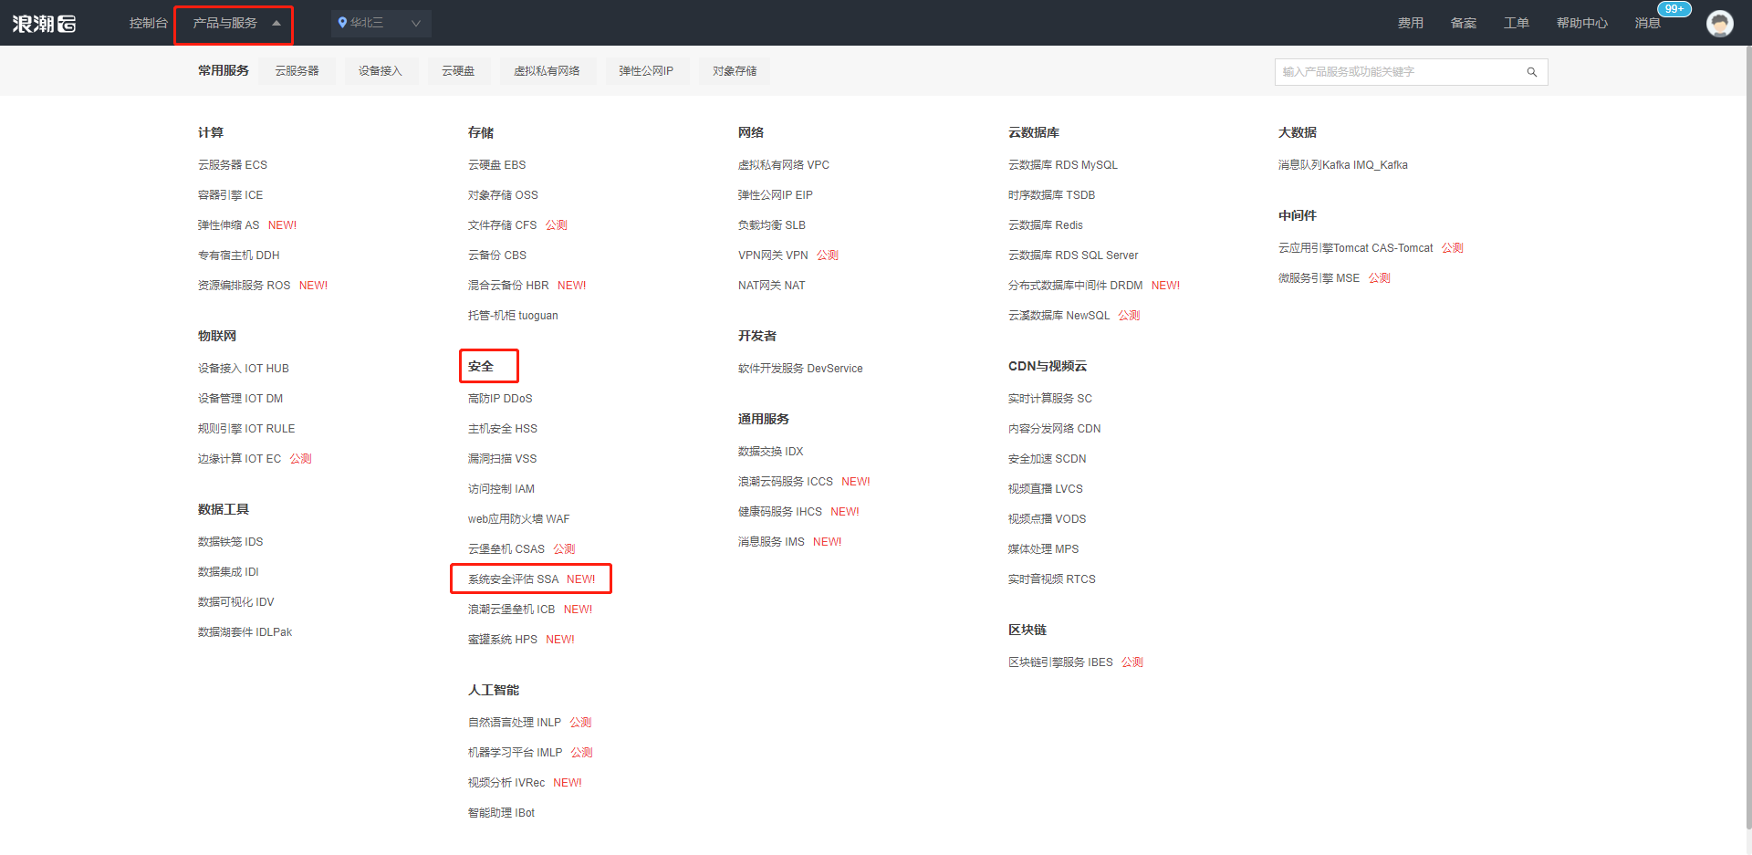Open 设备接入 IOT HUB
This screenshot has height=855, width=1752.
pyautogui.click(x=244, y=369)
